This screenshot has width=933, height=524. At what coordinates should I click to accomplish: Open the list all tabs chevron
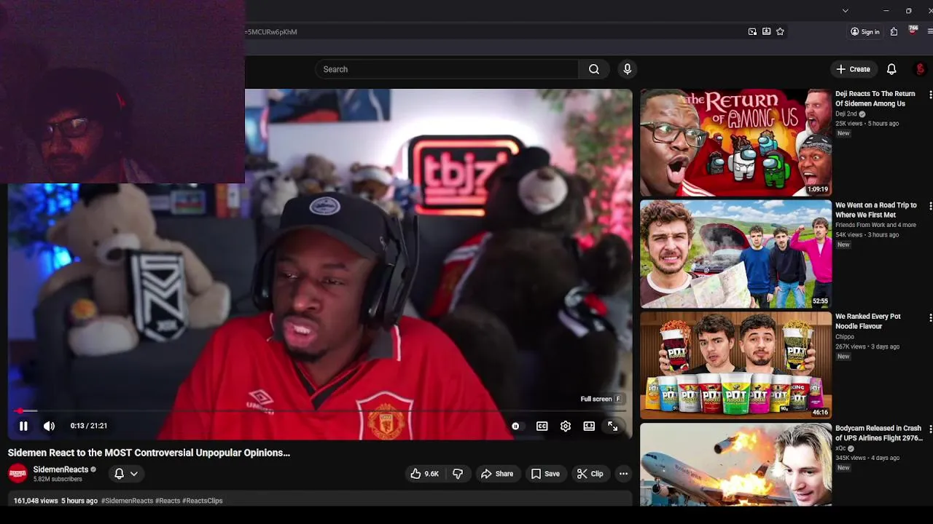tap(845, 10)
